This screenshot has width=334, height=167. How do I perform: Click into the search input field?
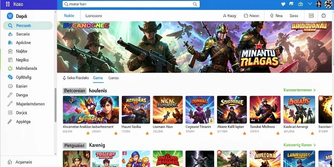point(131,4)
